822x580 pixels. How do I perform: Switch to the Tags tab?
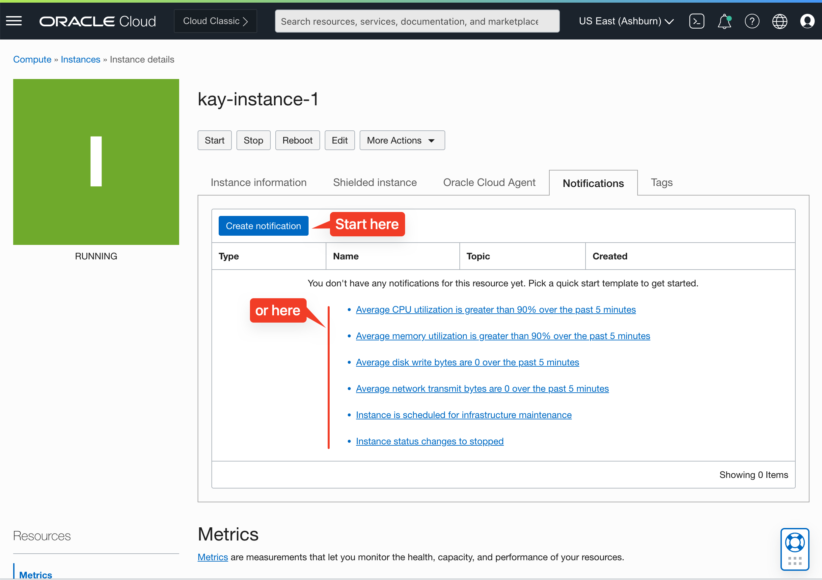point(661,182)
